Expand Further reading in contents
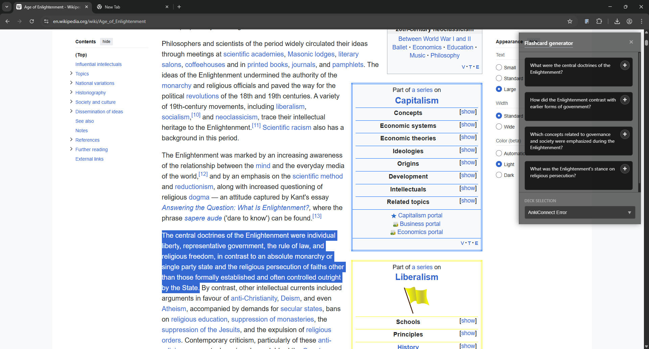Viewport: 649px width, 349px height. (x=71, y=149)
